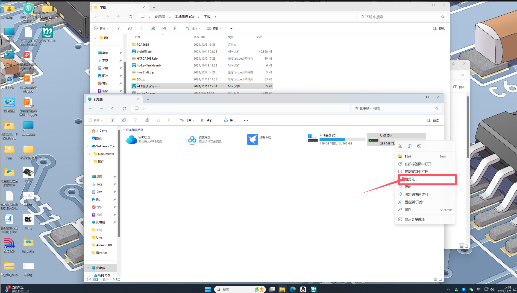Screen dimensions: 517x293
Task: Open Xunlei download icon
Action: [252, 140]
